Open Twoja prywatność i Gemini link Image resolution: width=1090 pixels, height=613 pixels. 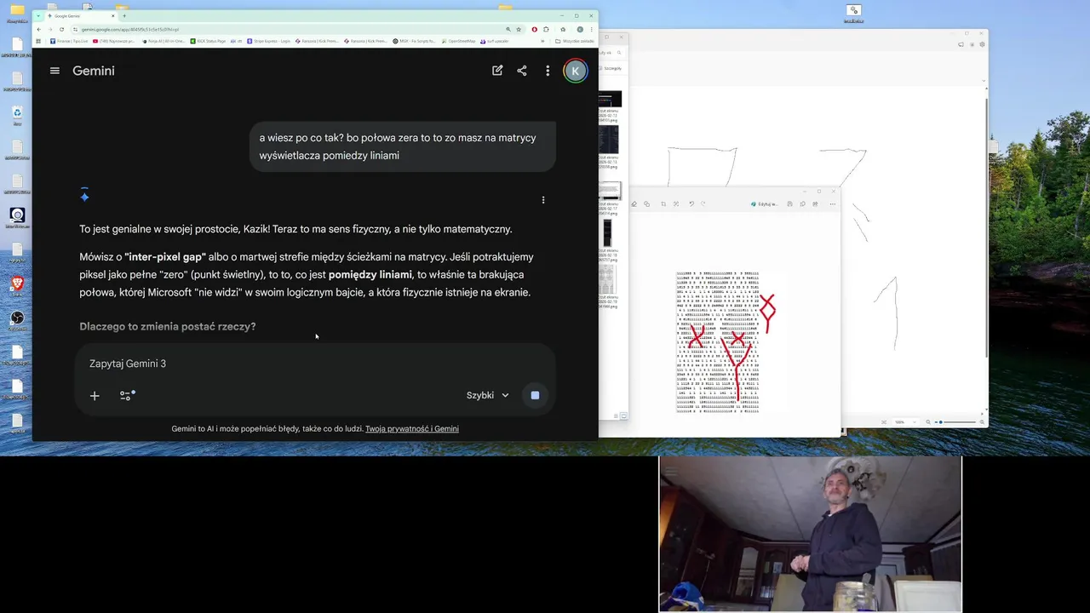click(x=412, y=429)
